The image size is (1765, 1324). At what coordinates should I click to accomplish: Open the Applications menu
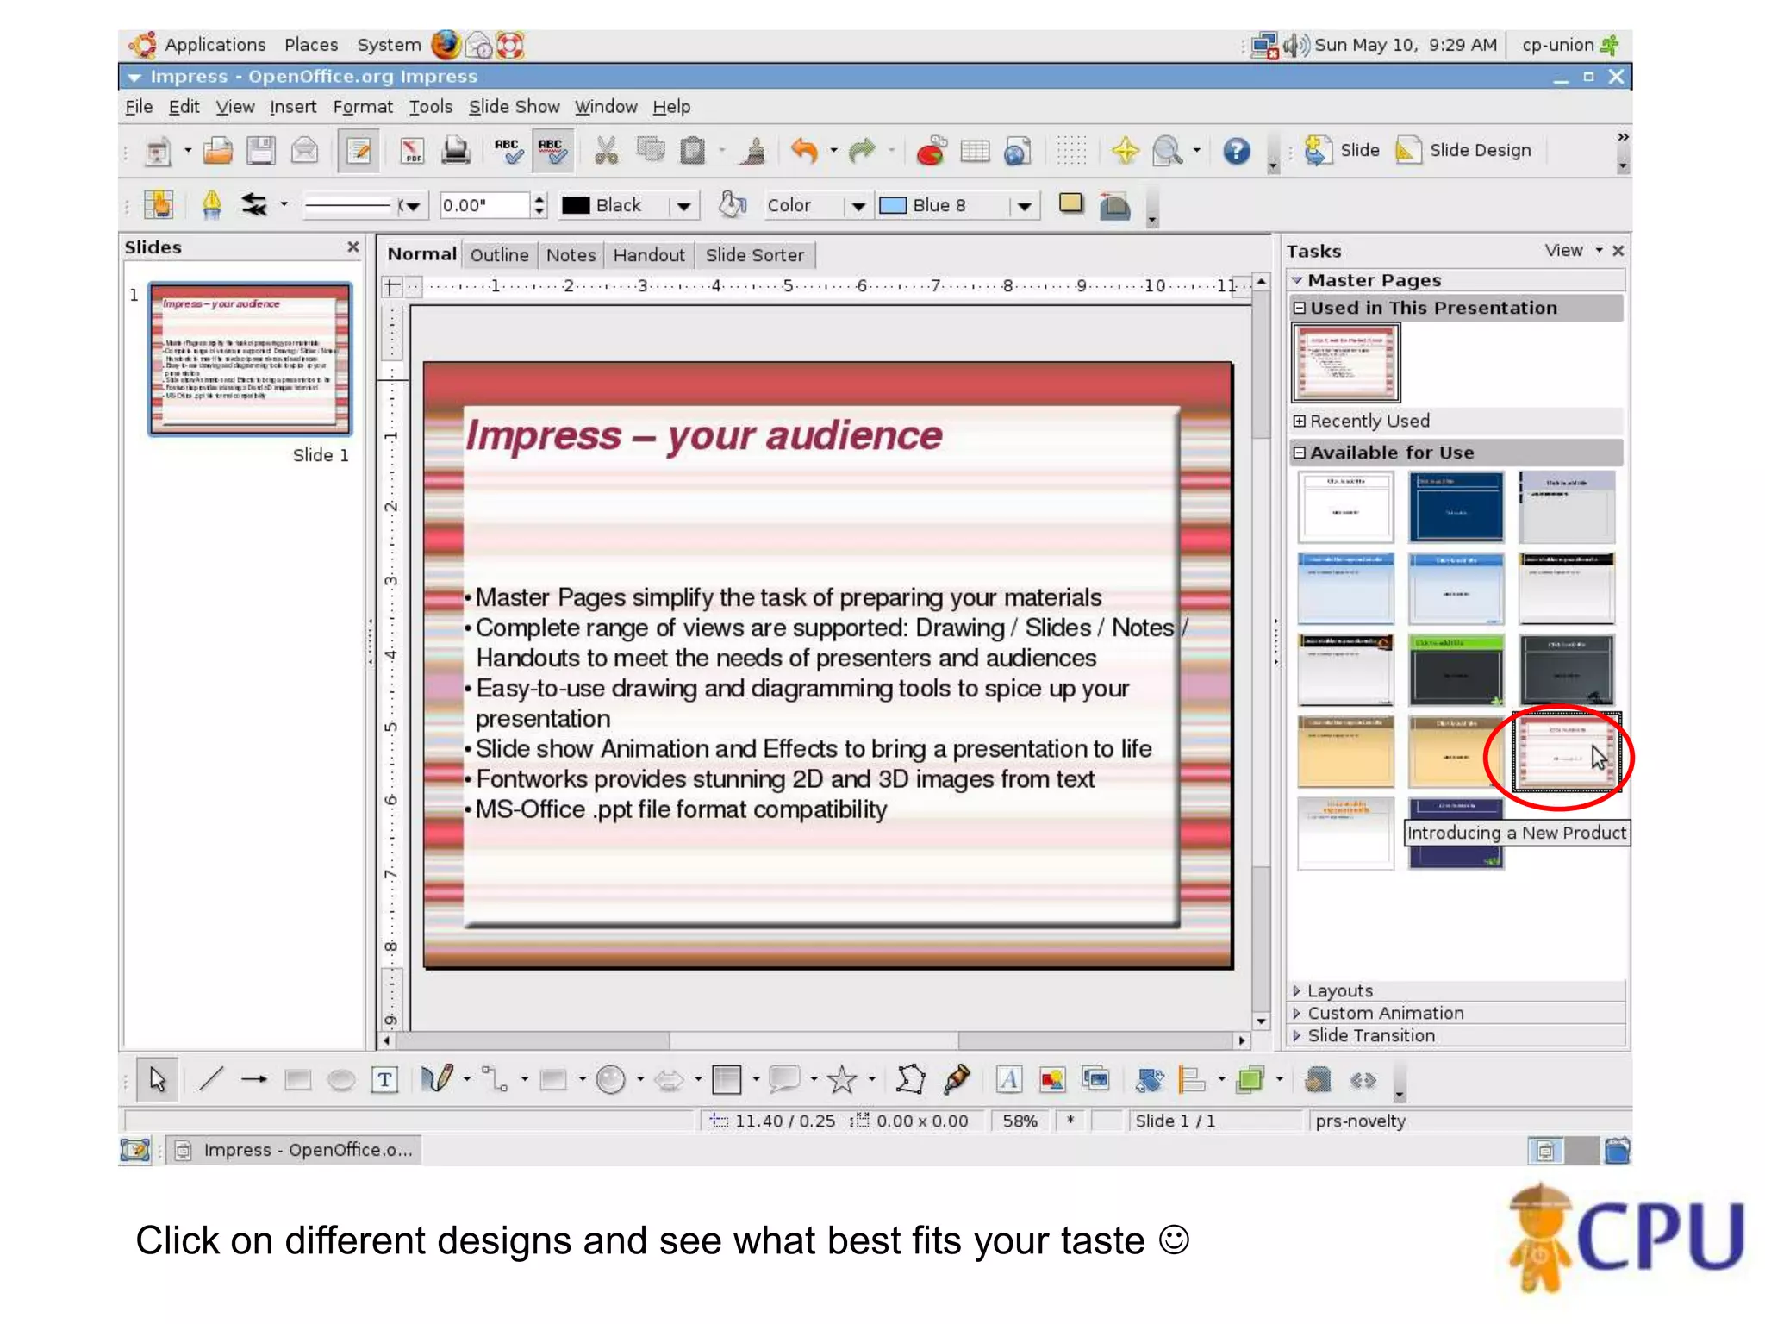pyautogui.click(x=215, y=45)
